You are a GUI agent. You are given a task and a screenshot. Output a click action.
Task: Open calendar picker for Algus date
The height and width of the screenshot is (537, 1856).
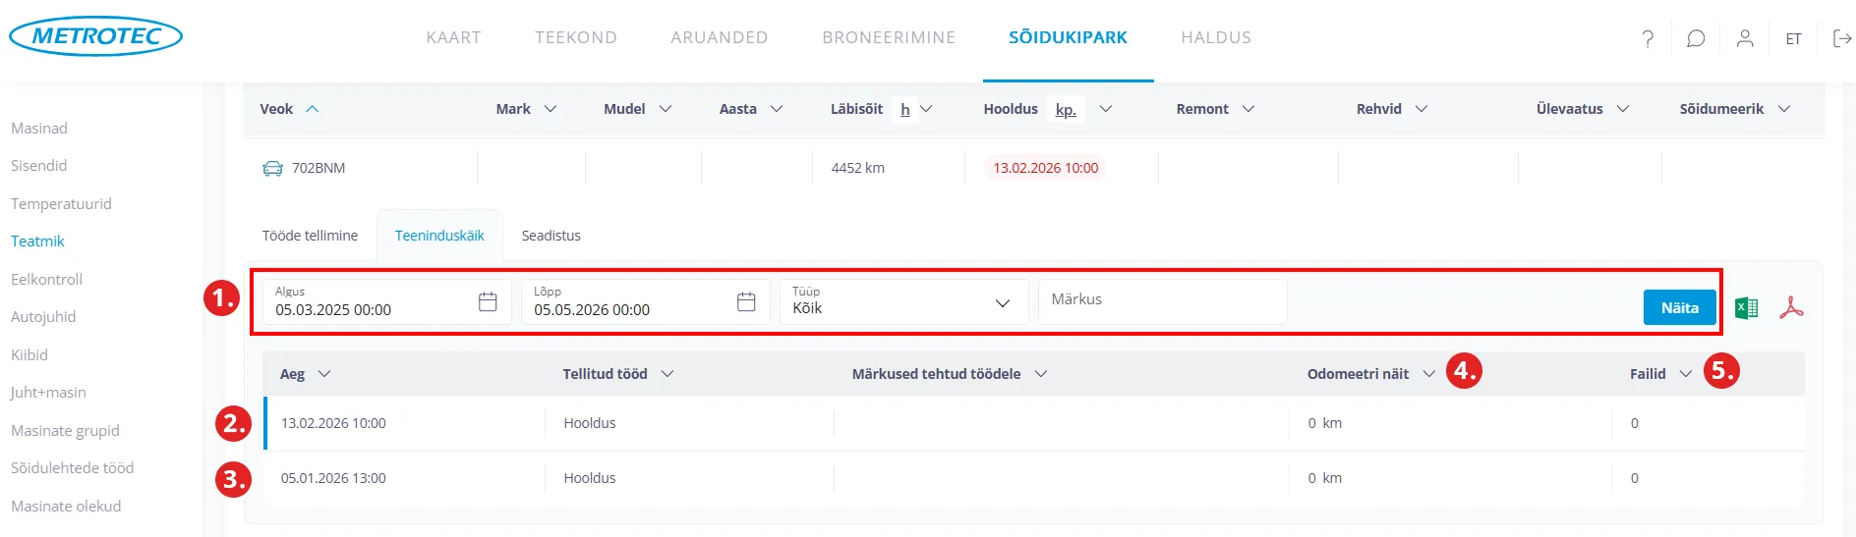coord(488,302)
